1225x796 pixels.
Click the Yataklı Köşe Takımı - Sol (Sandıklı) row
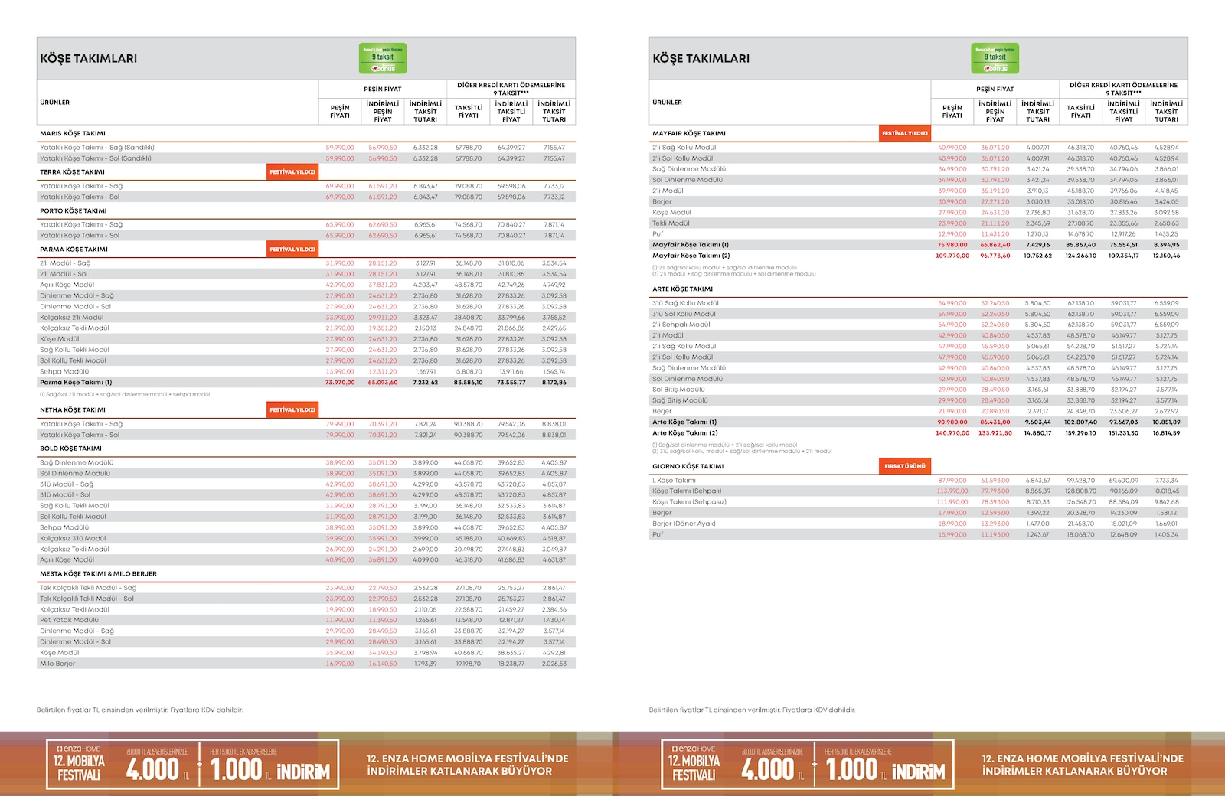point(306,158)
